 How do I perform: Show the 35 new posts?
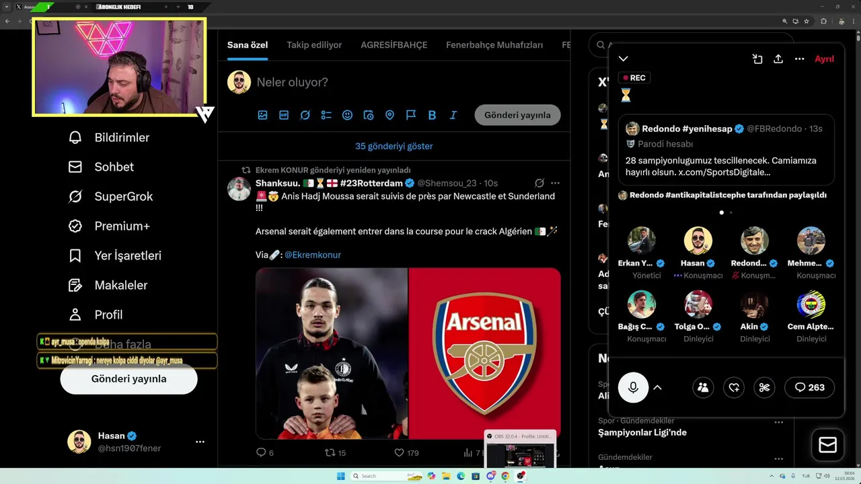click(x=394, y=146)
